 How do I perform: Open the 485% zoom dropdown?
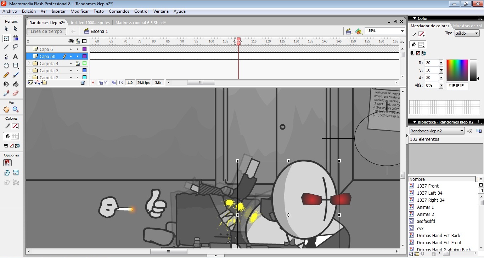(402, 31)
